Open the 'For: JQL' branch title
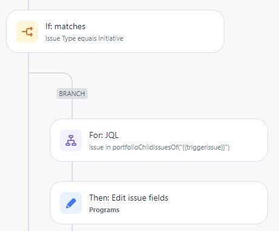The width and height of the screenshot is (279, 231). click(104, 135)
